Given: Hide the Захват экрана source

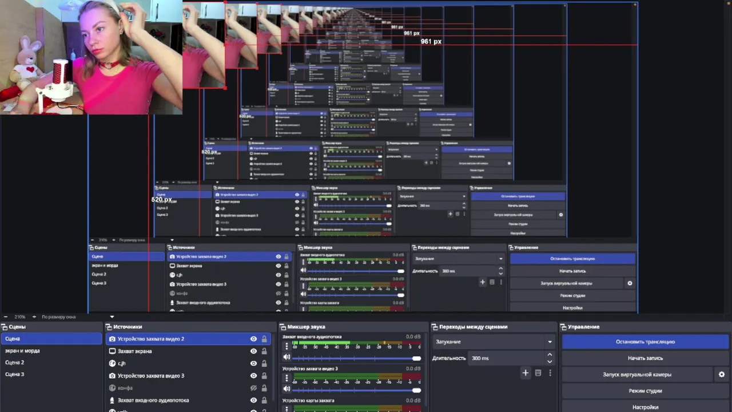Looking at the screenshot, I should pyautogui.click(x=253, y=351).
